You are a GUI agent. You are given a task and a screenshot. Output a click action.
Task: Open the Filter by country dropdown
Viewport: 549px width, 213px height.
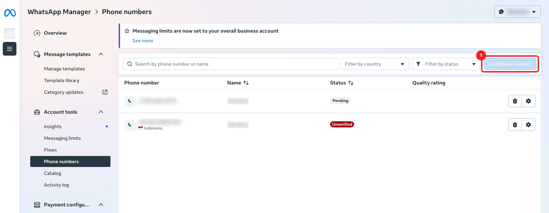(375, 64)
